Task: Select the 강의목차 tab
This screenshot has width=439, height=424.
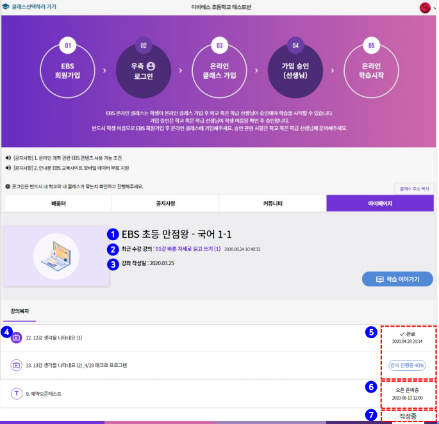Action: click(20, 311)
